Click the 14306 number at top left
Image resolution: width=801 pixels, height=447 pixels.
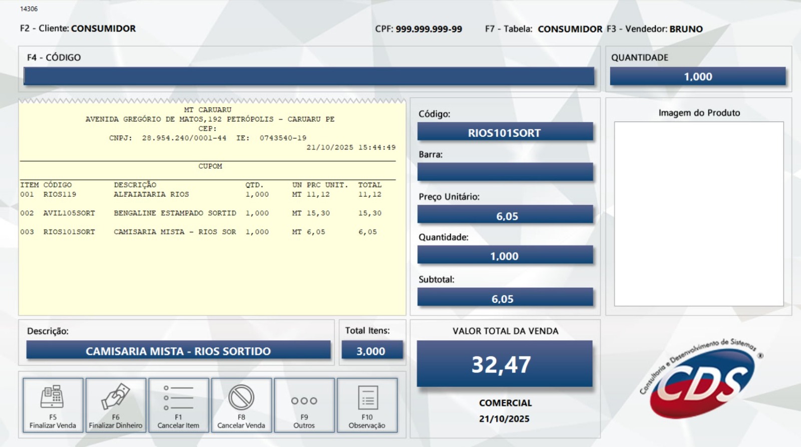[x=29, y=9]
